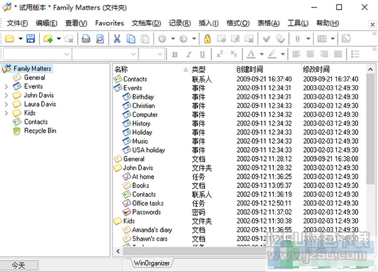
Task: Click the checkmark icon in toolbar
Action: click(266, 38)
